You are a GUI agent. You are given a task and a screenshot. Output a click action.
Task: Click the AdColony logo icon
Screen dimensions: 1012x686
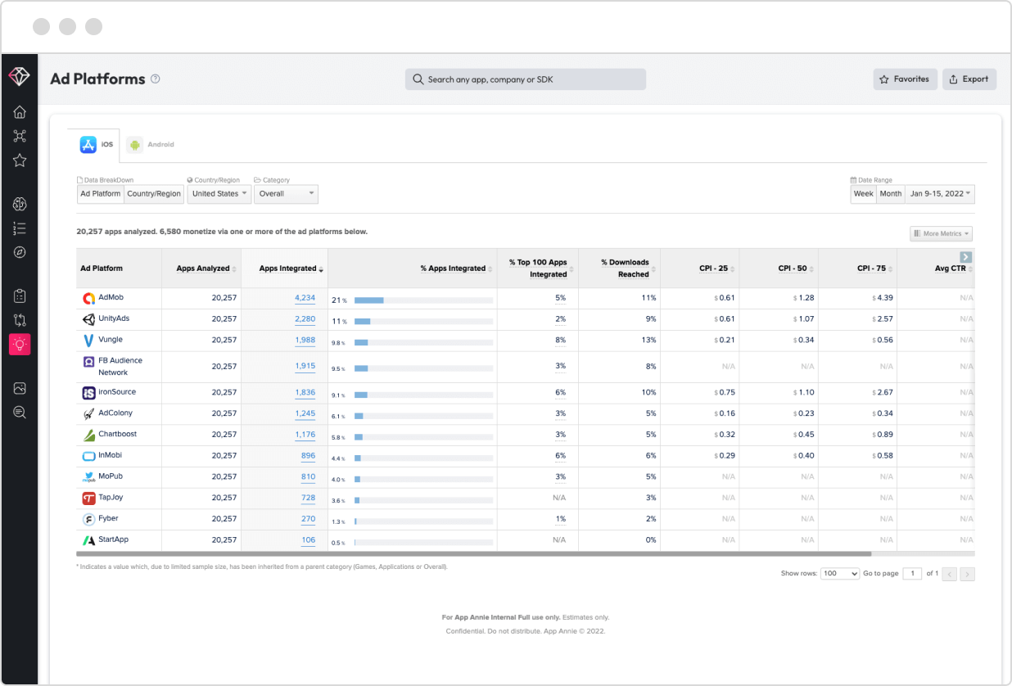(88, 414)
